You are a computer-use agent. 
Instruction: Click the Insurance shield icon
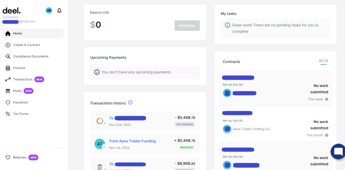[8, 102]
